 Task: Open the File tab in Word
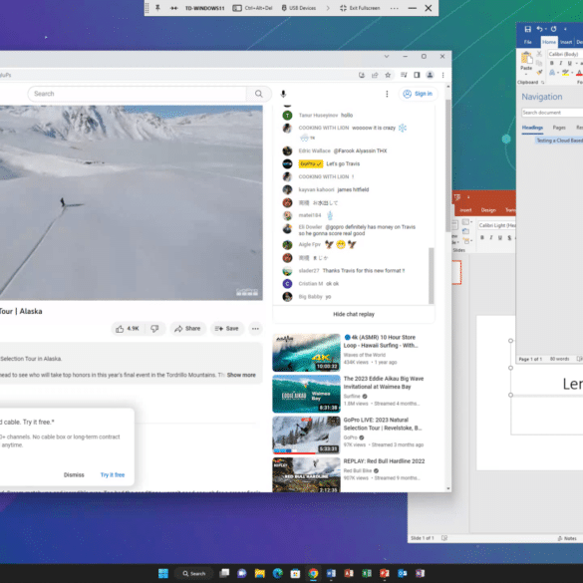click(527, 42)
